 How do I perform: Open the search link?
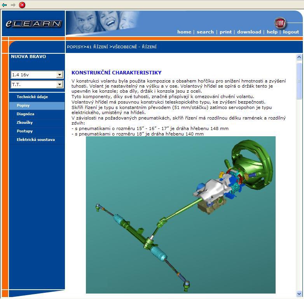pos(205,32)
